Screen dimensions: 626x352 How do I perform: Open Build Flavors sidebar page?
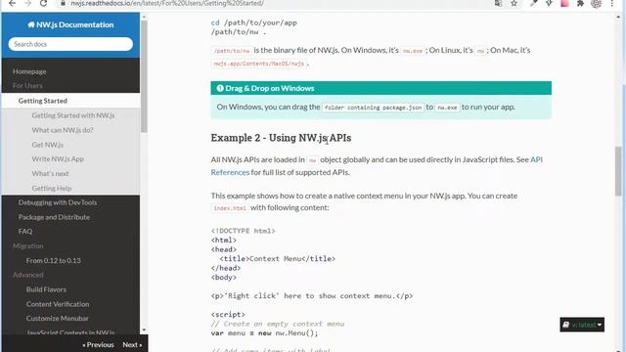click(x=46, y=289)
